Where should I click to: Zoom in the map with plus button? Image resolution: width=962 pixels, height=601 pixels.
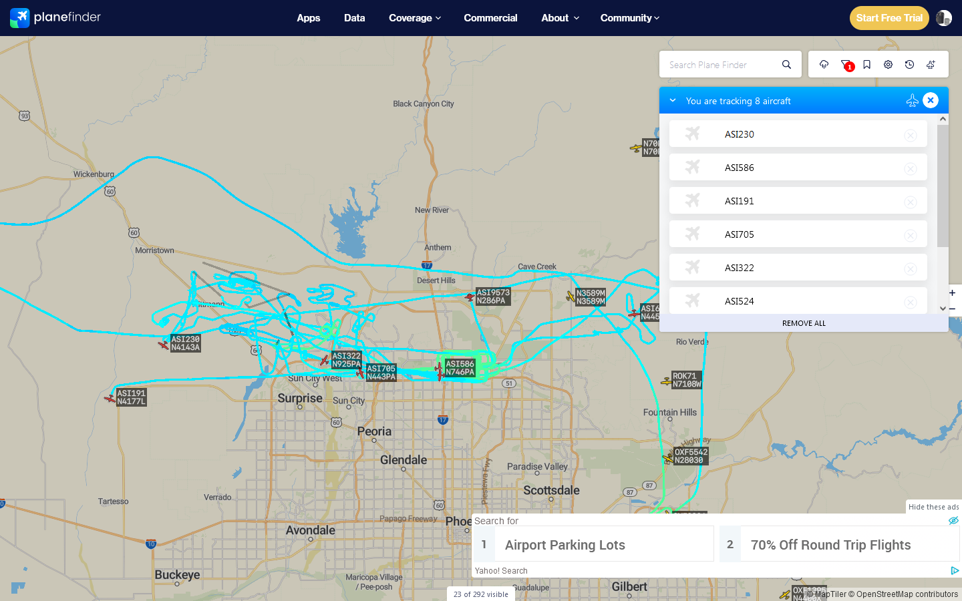(x=952, y=292)
